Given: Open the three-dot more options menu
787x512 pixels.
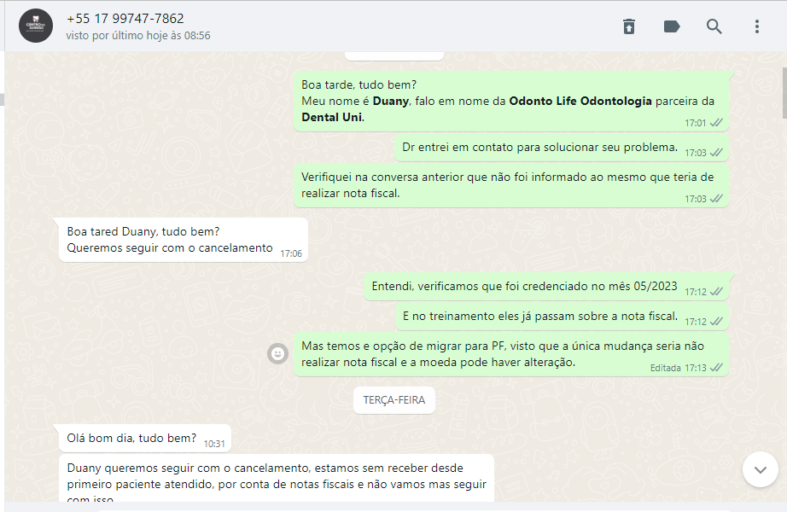Looking at the screenshot, I should click(x=757, y=26).
